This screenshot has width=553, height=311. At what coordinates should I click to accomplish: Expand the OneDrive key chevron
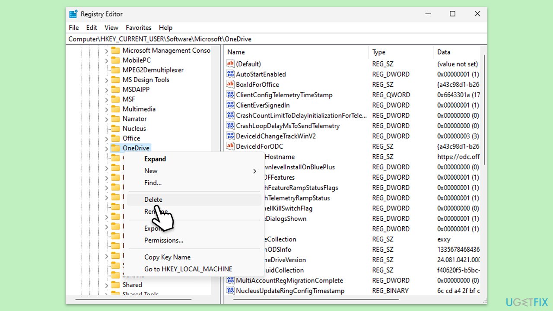pos(106,148)
